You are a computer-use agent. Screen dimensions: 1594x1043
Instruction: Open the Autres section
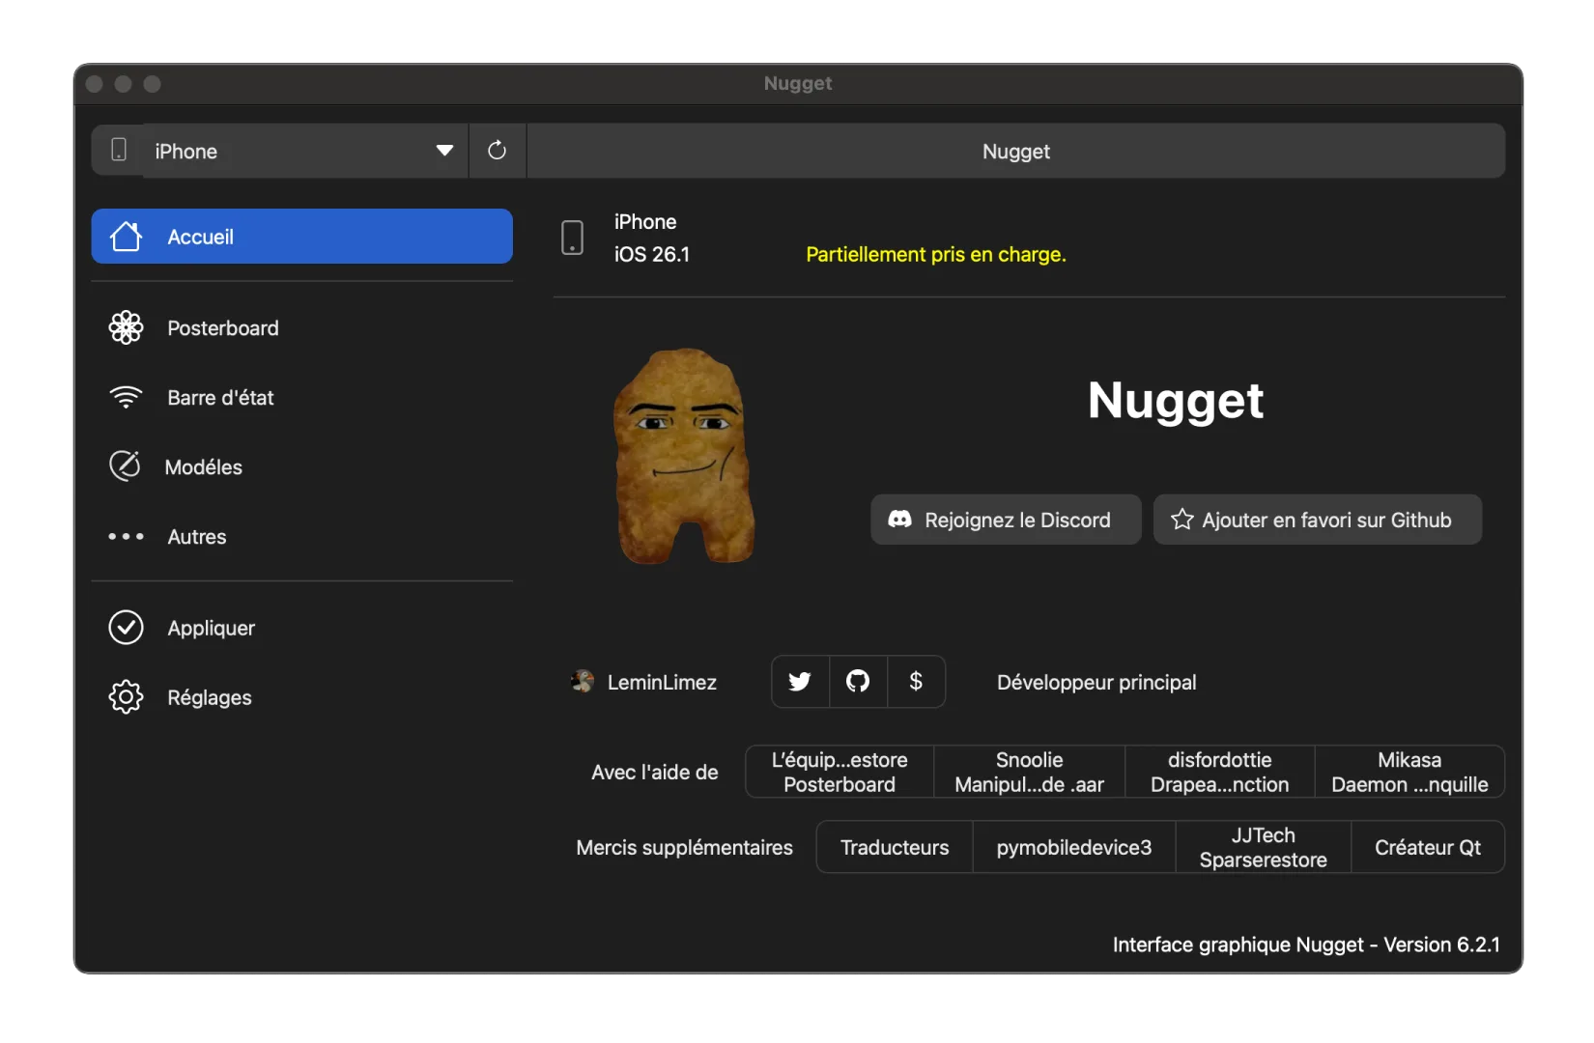click(x=301, y=537)
